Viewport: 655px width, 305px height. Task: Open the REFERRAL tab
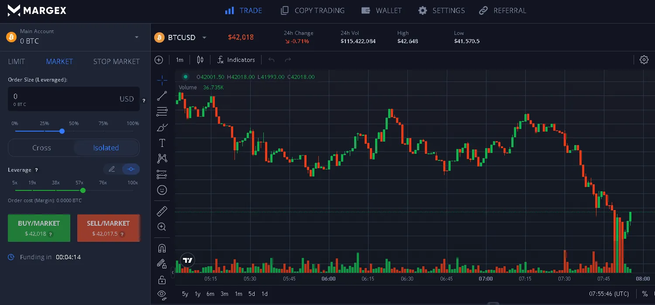pyautogui.click(x=503, y=10)
